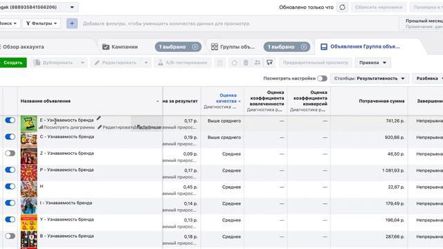Click pencil edit icon next to ad E
The image size is (443, 249).
click(98, 118)
